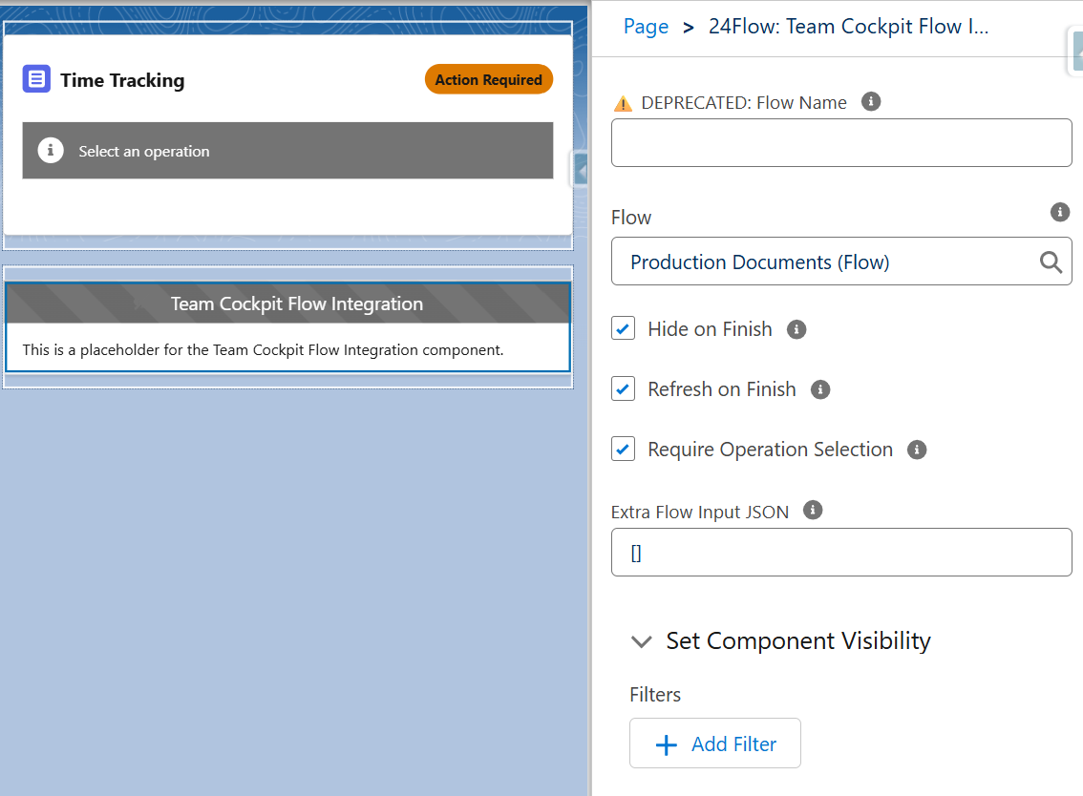This screenshot has width=1083, height=796.
Task: Click the search magnifier in Flow field
Action: click(1051, 262)
